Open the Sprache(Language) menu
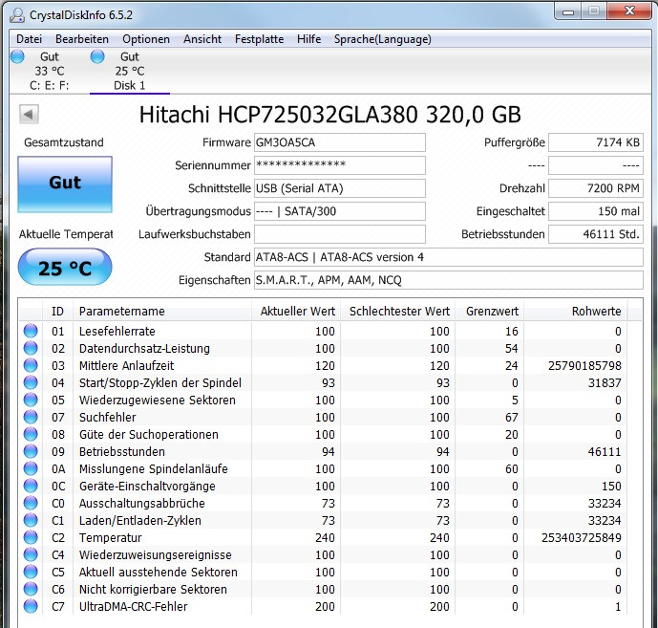 coord(383,39)
